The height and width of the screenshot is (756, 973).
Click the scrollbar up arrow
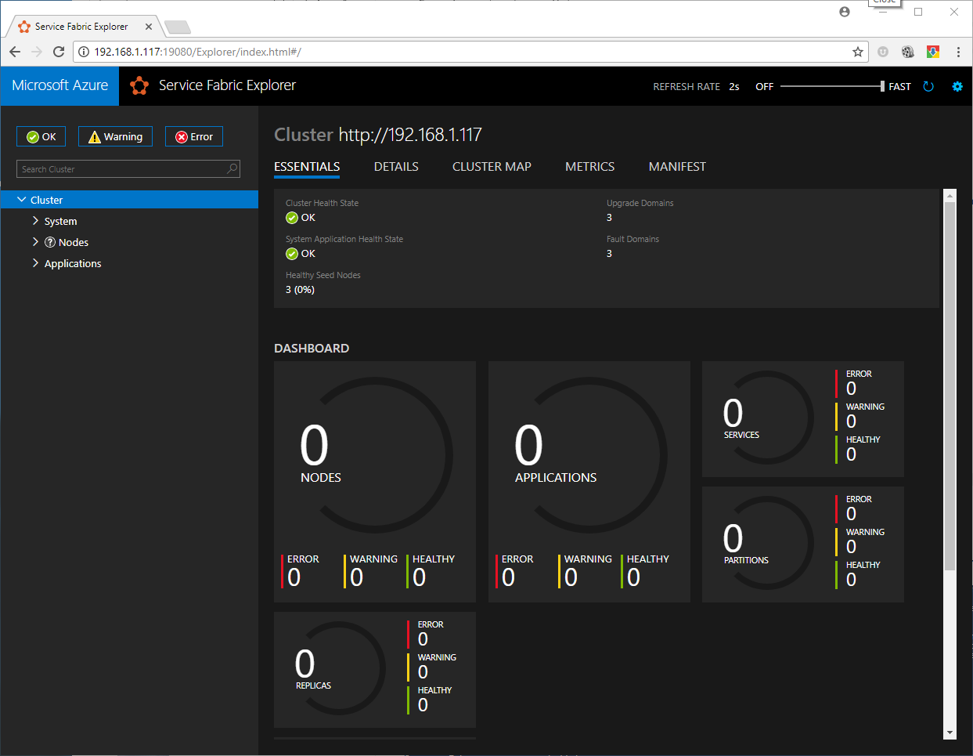pos(950,195)
